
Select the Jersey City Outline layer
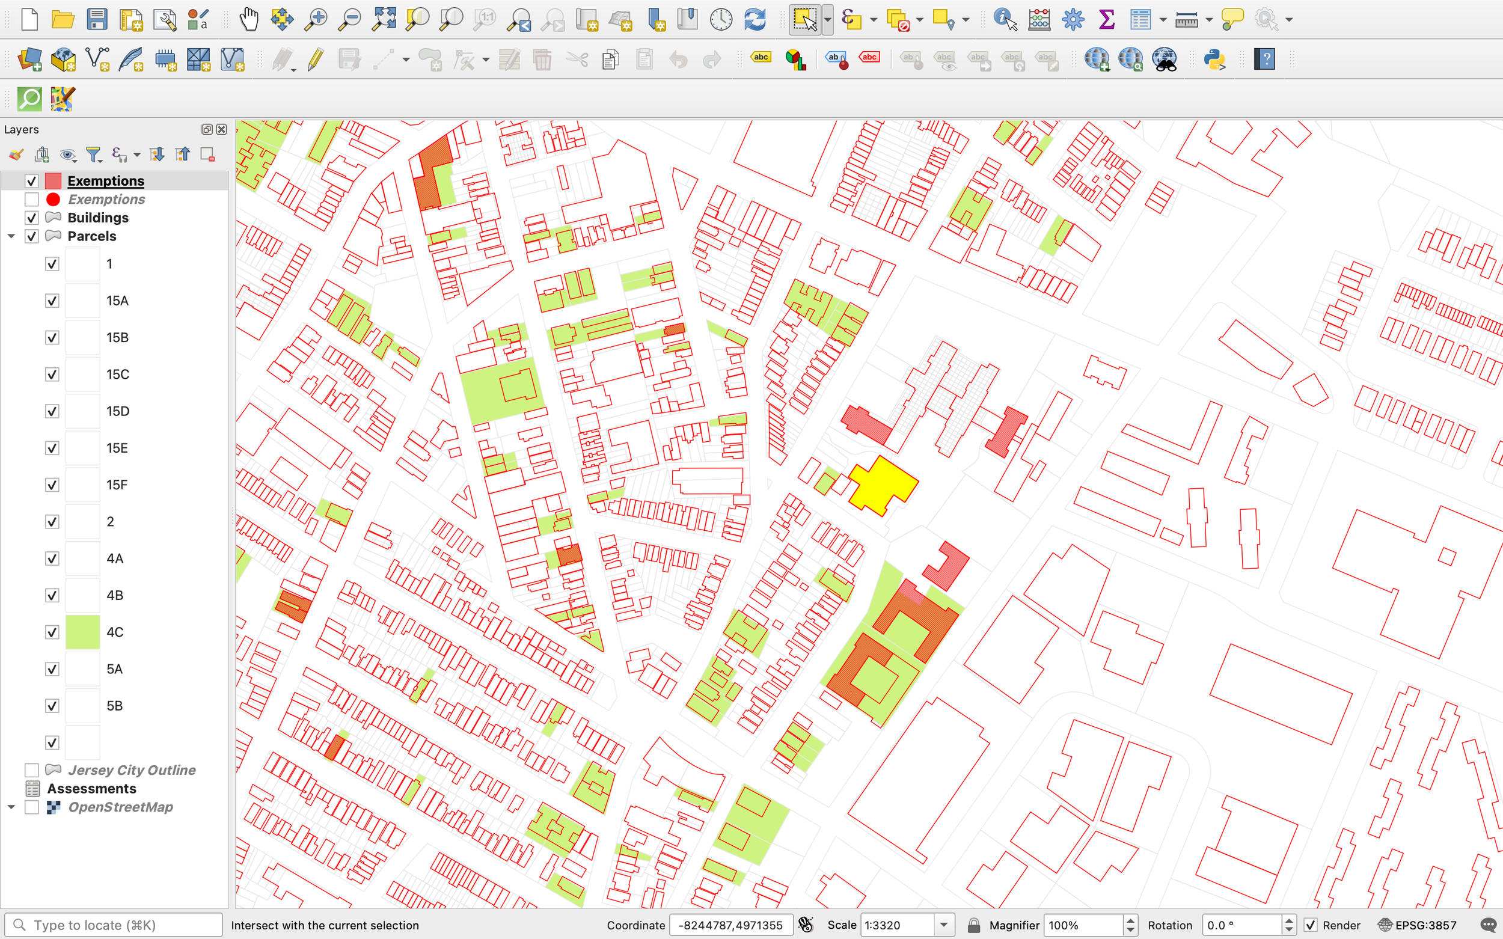[131, 770]
